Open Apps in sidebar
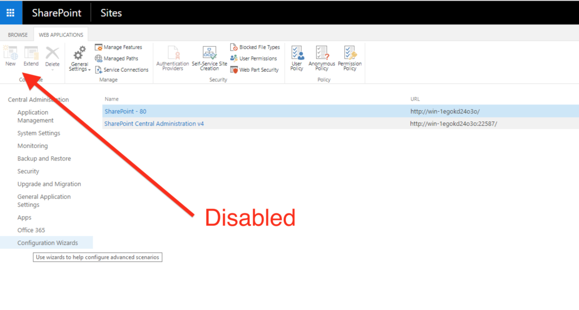This screenshot has height=310, width=579. coord(24,217)
